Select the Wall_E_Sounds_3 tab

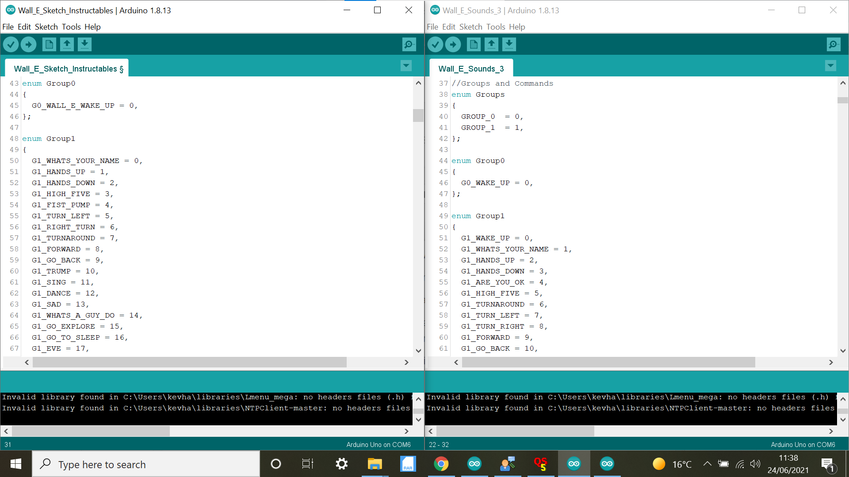point(471,68)
